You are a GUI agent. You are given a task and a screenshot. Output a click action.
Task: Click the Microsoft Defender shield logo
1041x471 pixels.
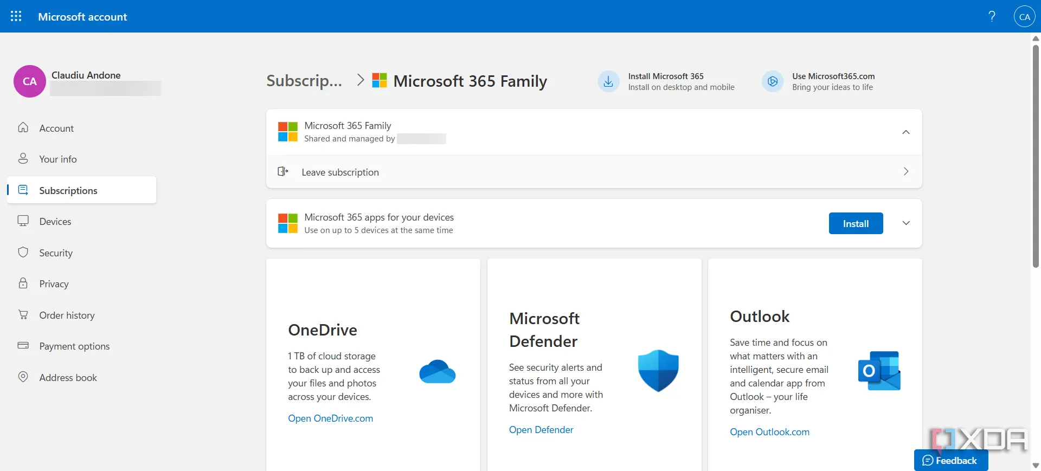pos(658,371)
